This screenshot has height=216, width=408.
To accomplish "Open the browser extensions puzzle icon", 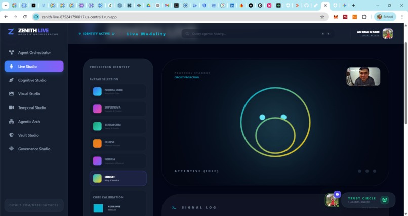I will click(x=364, y=17).
